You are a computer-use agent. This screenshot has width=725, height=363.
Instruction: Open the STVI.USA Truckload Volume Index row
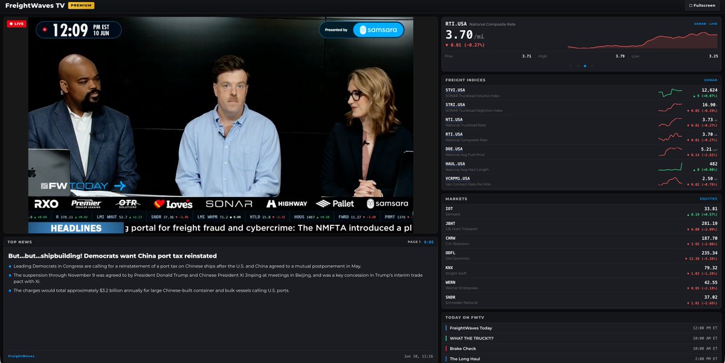pos(581,92)
